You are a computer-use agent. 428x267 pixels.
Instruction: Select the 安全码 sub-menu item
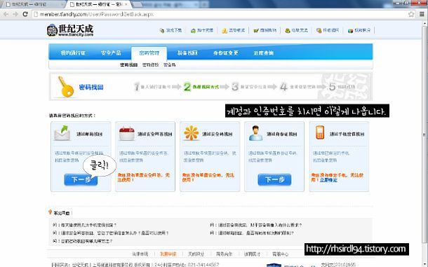[x=170, y=65]
